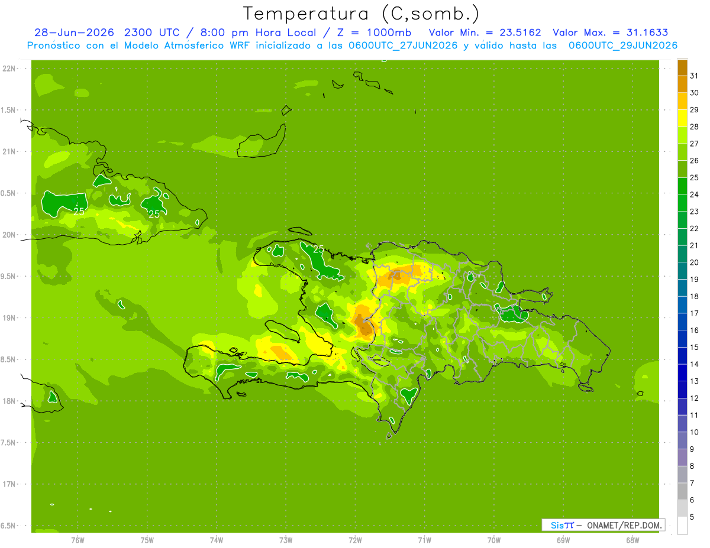Click the '68W' longitude axis label
This screenshot has width=710, height=548.
632,540
